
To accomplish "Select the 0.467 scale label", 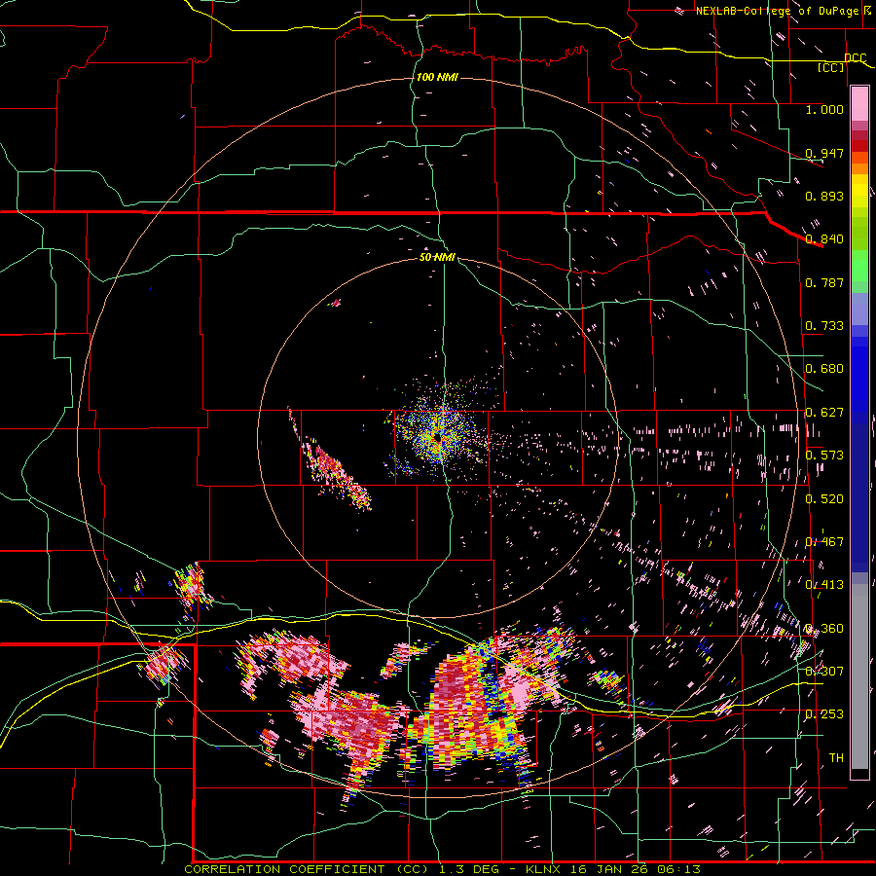I will (x=824, y=542).
